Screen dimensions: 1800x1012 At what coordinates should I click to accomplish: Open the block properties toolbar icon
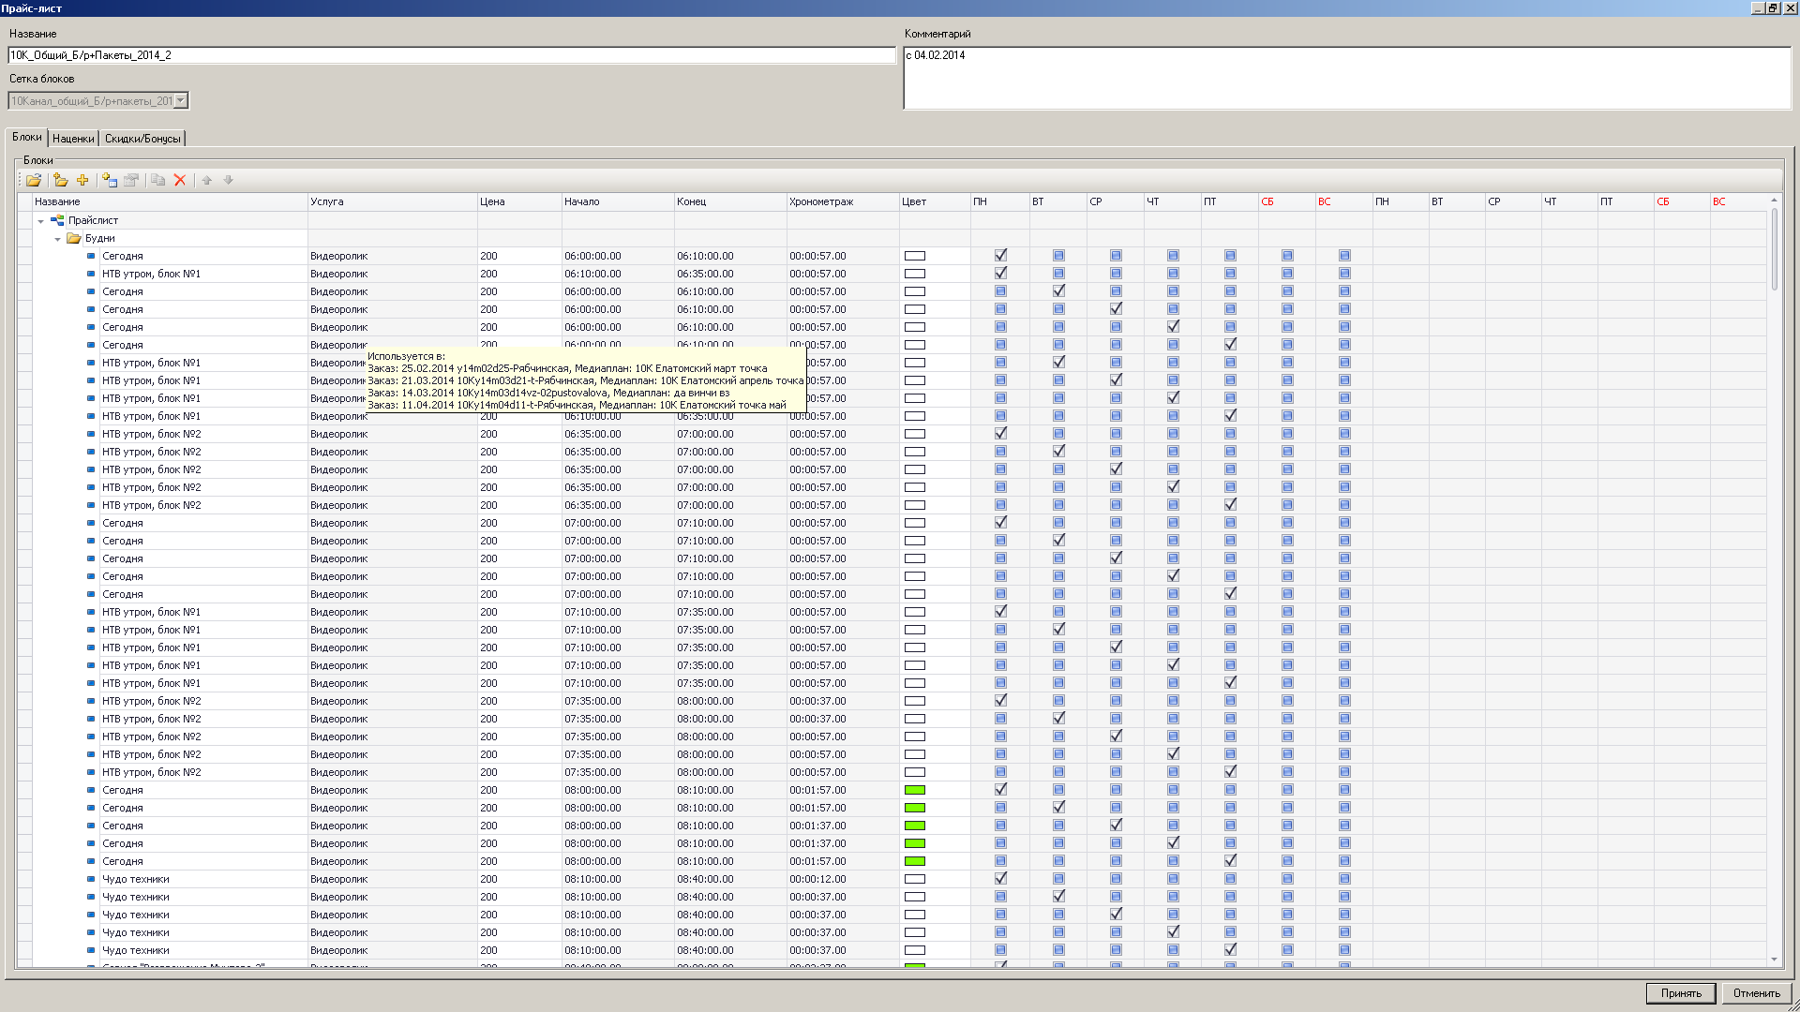pyautogui.click(x=131, y=180)
